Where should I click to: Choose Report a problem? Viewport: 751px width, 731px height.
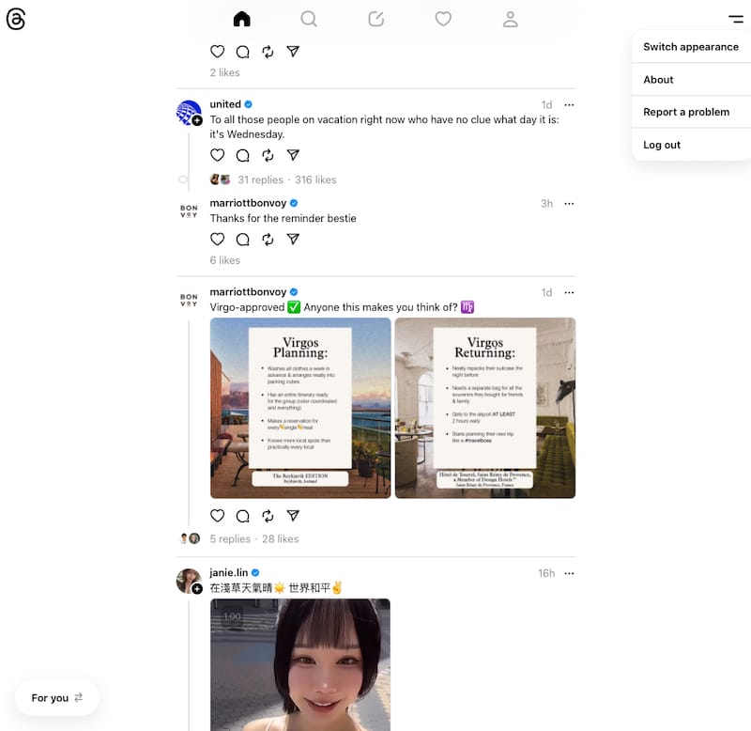tap(691, 112)
